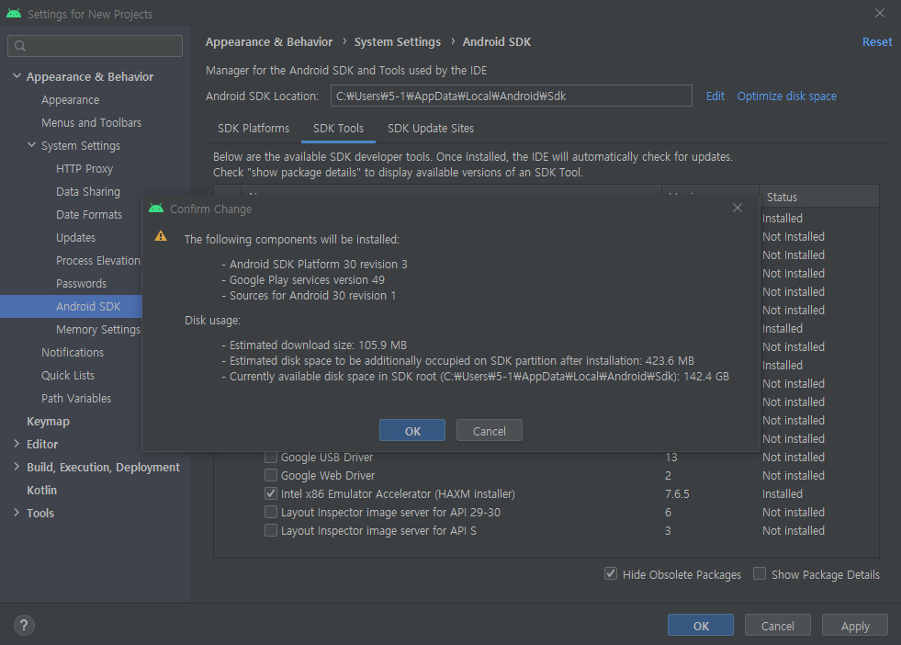
Task: Select HTTP Proxy settings
Action: pos(84,168)
